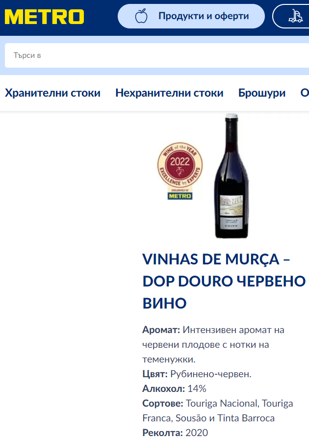
Task: Click the apple icon in header
Action: point(141,16)
